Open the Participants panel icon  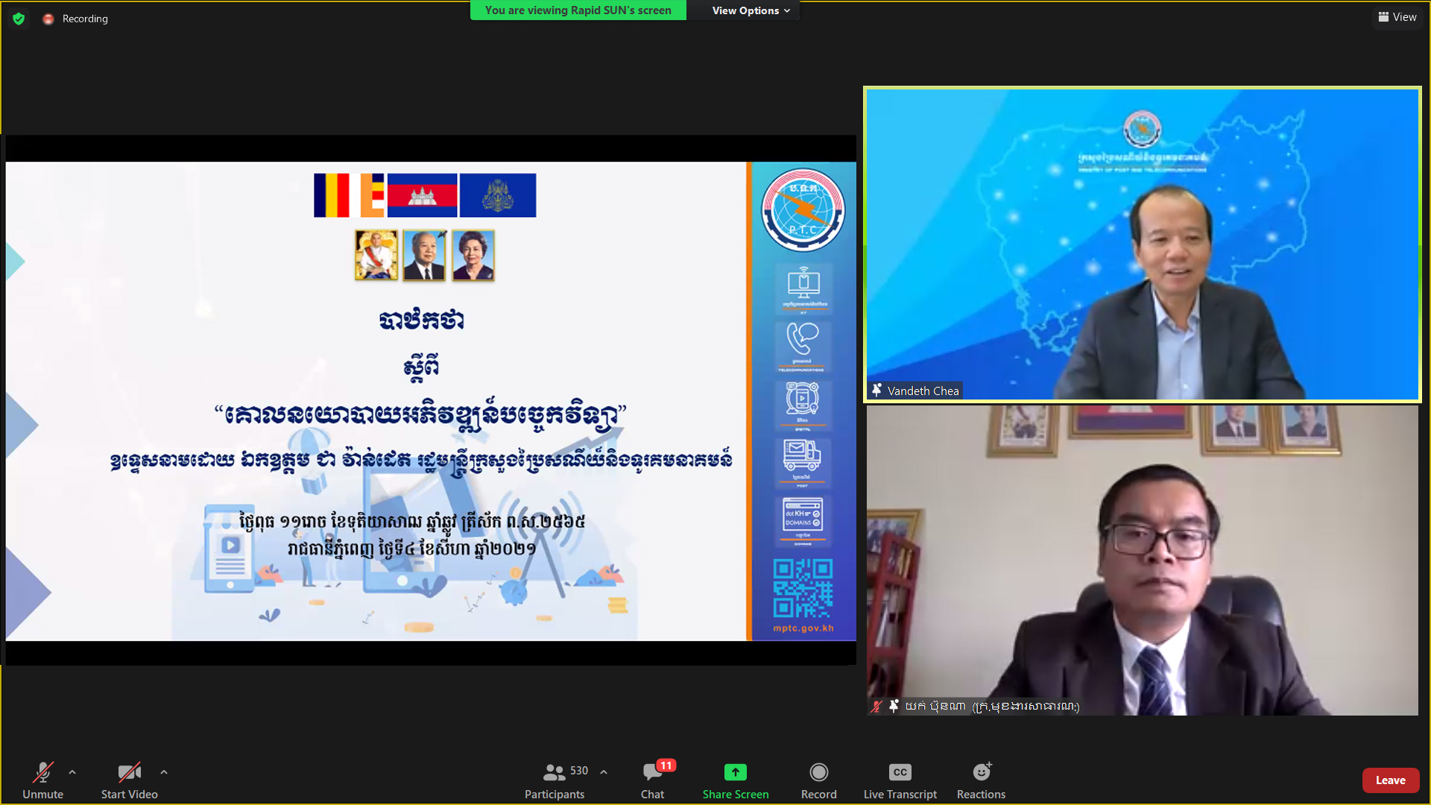point(555,772)
